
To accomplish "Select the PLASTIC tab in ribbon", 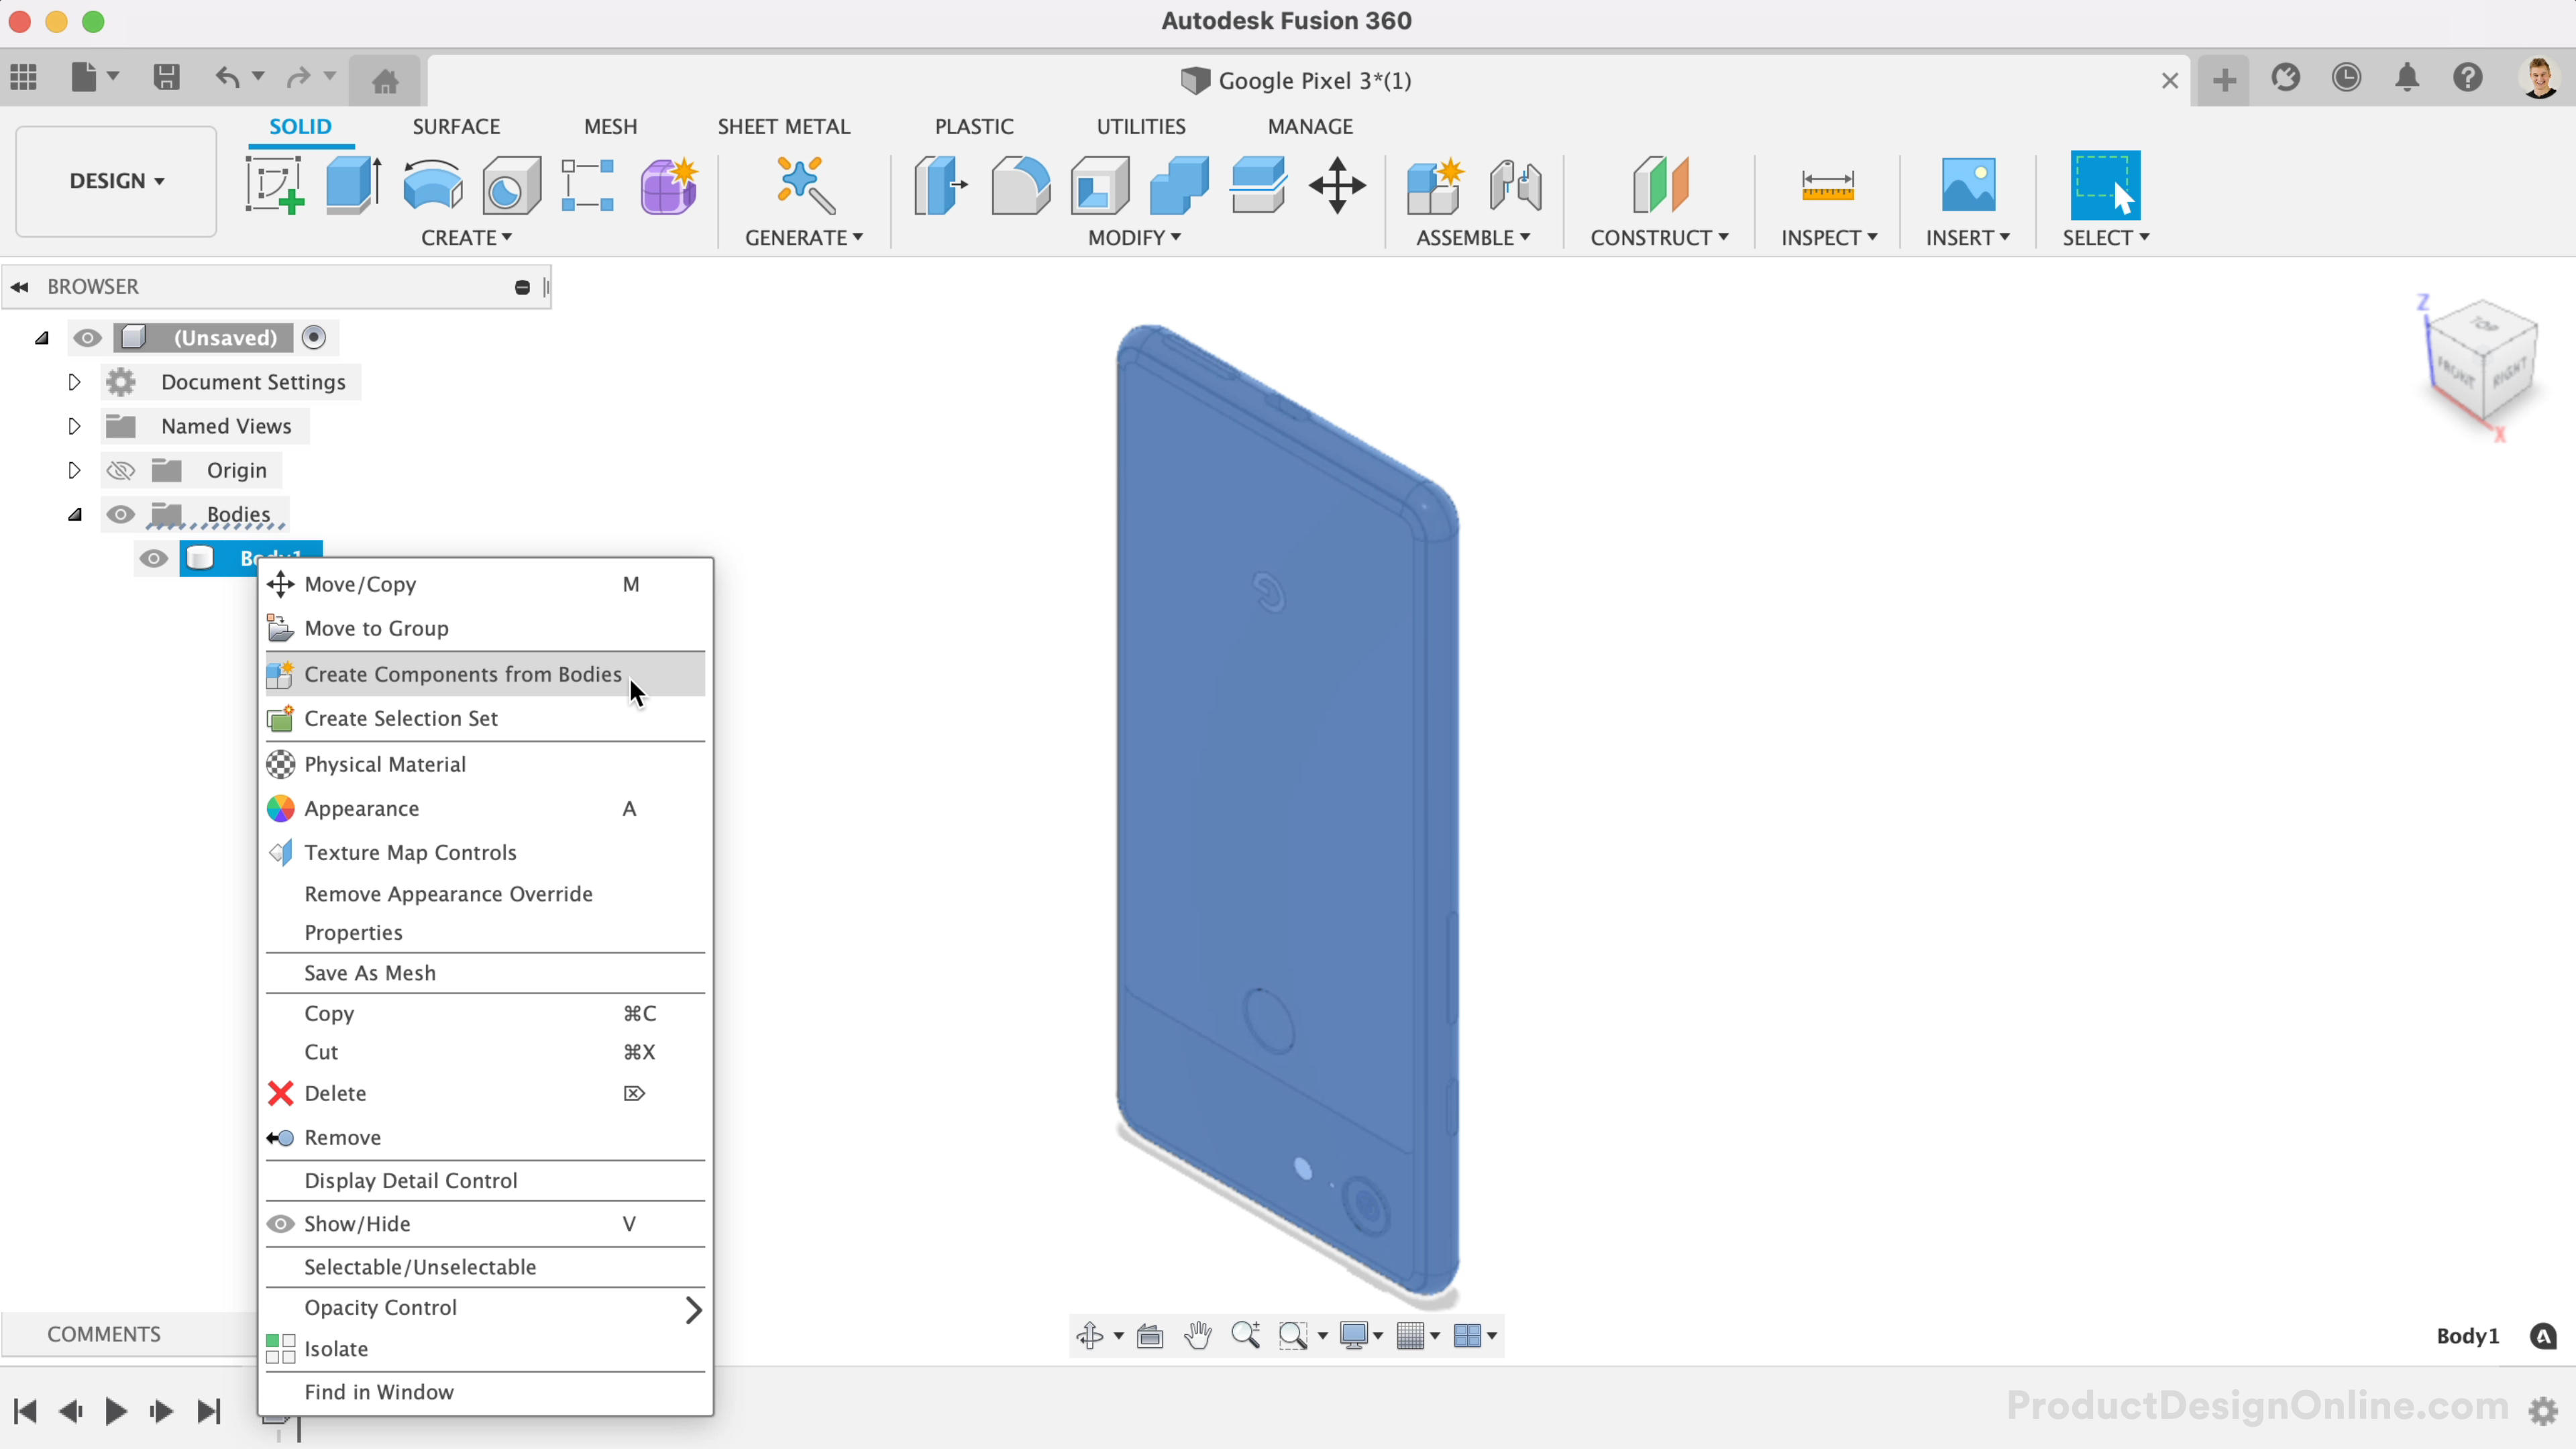I will [x=975, y=125].
